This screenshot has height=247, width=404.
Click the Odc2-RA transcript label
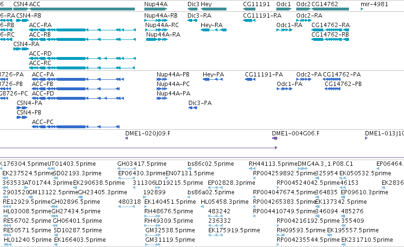click(x=309, y=16)
